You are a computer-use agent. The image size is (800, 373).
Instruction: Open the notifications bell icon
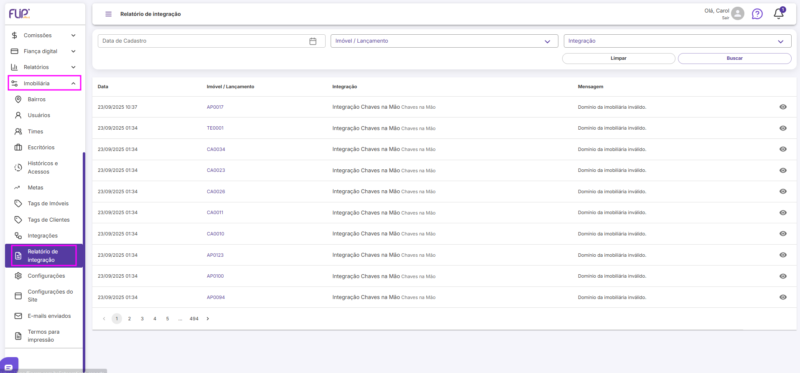click(x=778, y=13)
